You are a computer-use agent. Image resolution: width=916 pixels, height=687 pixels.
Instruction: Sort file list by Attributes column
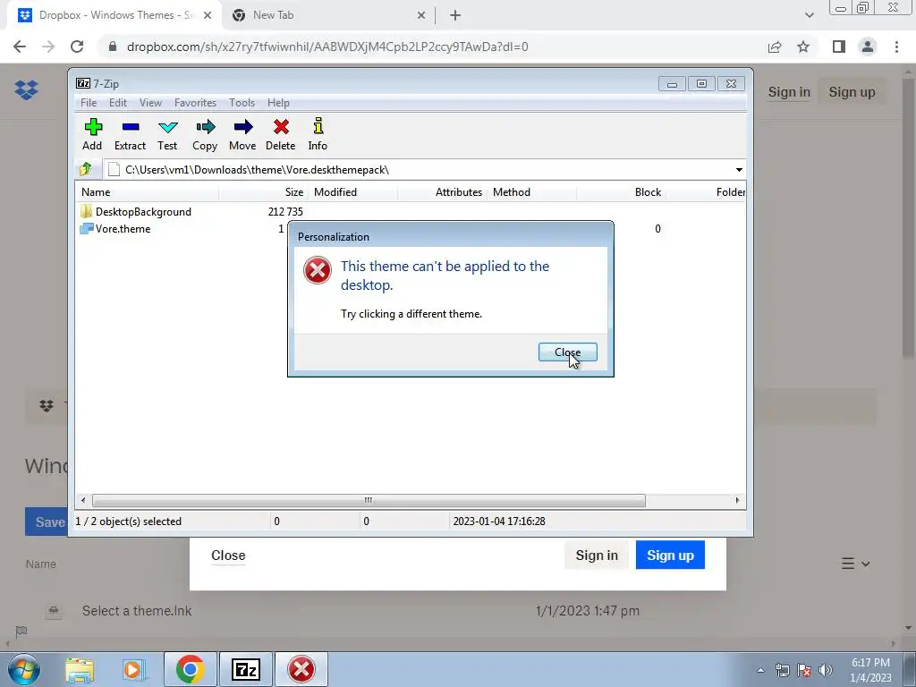tap(442, 191)
